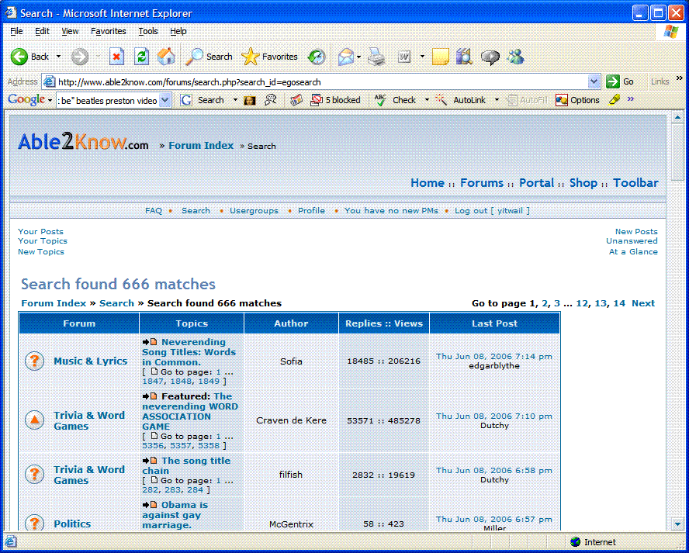The width and height of the screenshot is (689, 553).
Task: Click the green Back arrow icon
Action: [x=19, y=57]
